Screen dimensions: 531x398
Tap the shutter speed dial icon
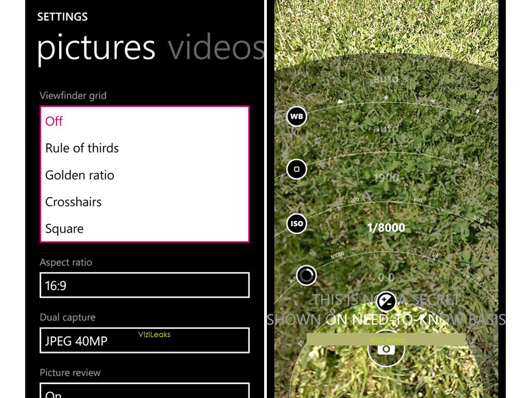[307, 275]
